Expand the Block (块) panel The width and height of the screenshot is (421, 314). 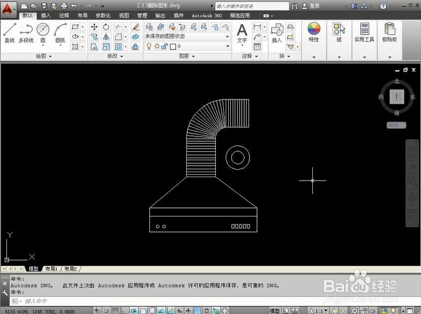285,56
